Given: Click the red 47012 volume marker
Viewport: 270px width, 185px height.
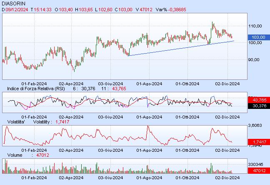Looking at the screenshot, I should [259, 170].
